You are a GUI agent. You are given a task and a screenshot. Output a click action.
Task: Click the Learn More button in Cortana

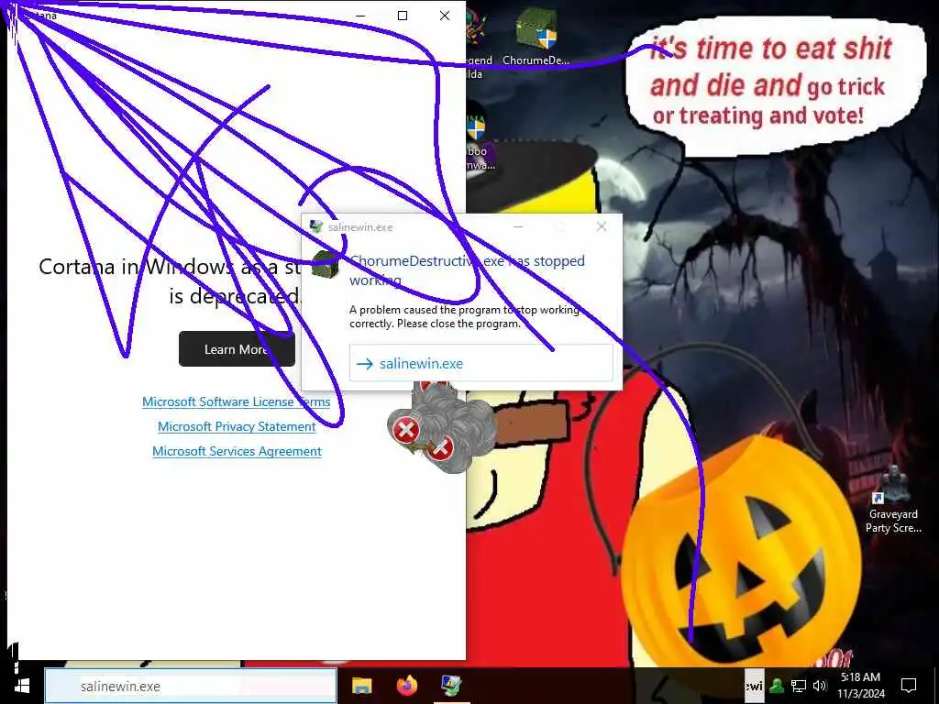[237, 349]
